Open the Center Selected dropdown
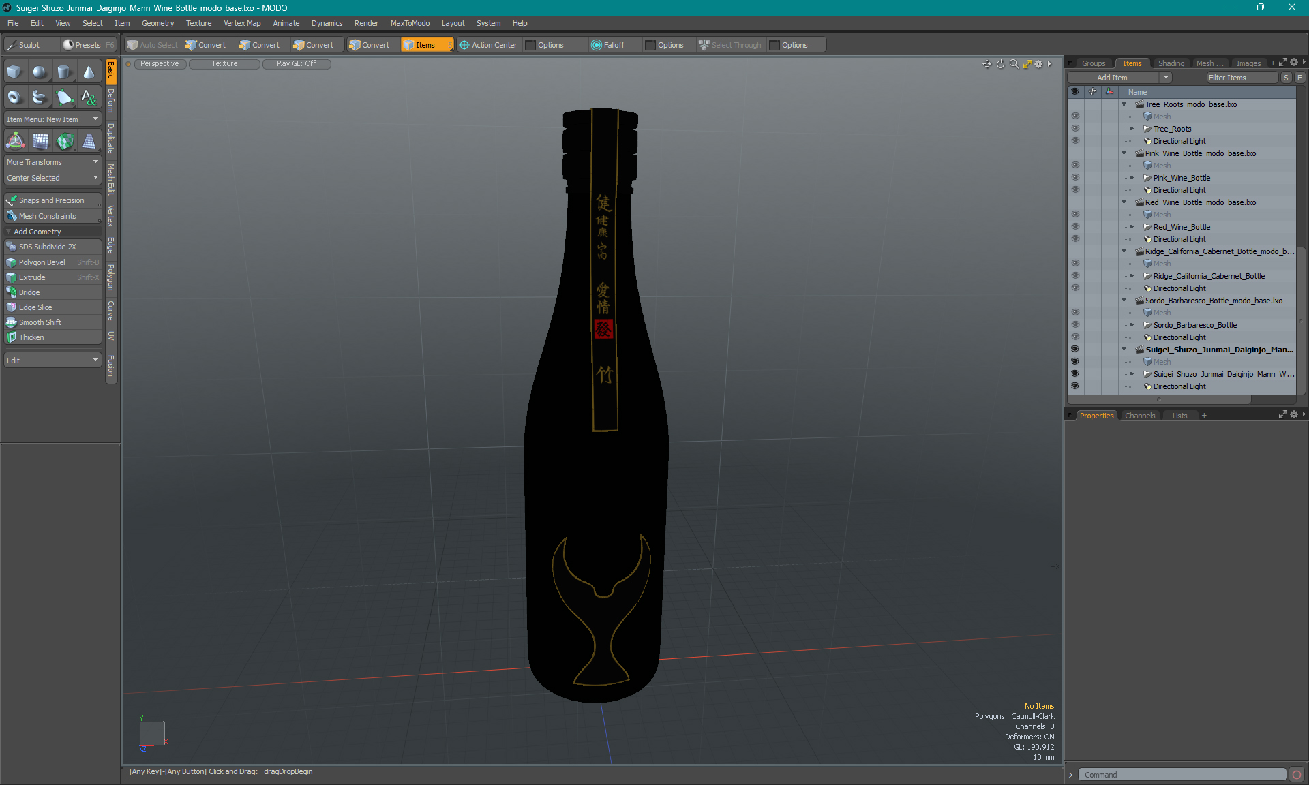 [52, 178]
